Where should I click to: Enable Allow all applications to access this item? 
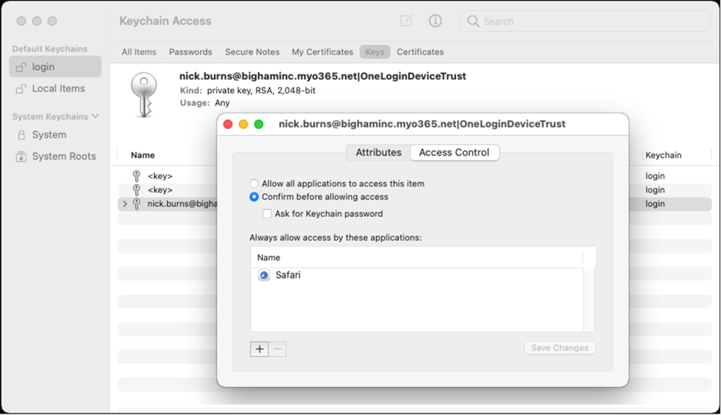point(254,183)
